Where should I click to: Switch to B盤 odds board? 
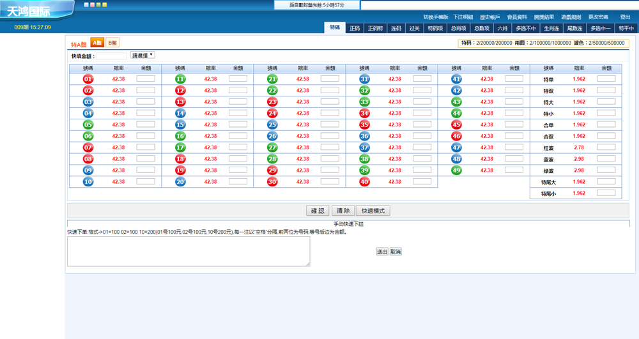112,43
